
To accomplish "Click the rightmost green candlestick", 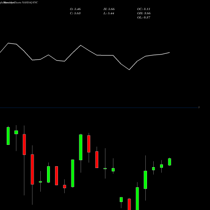I will 170,162.
